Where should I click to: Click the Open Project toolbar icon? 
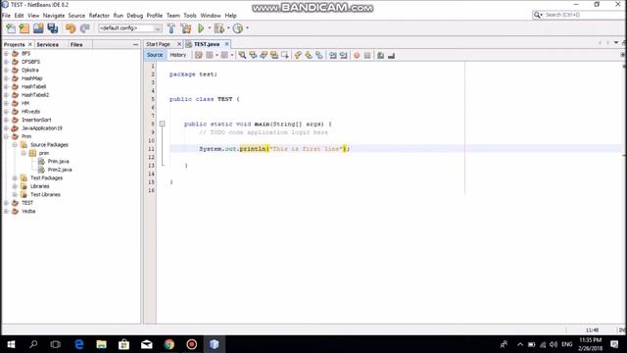[x=38, y=28]
